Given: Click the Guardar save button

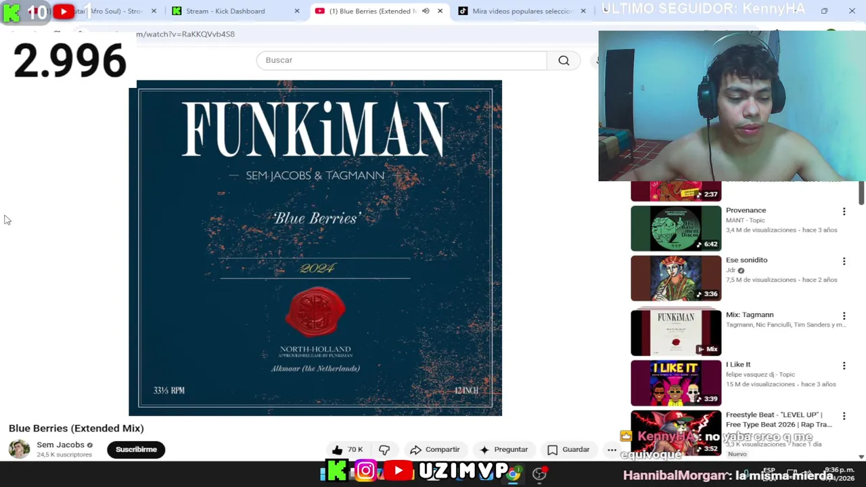Looking at the screenshot, I should (568, 450).
